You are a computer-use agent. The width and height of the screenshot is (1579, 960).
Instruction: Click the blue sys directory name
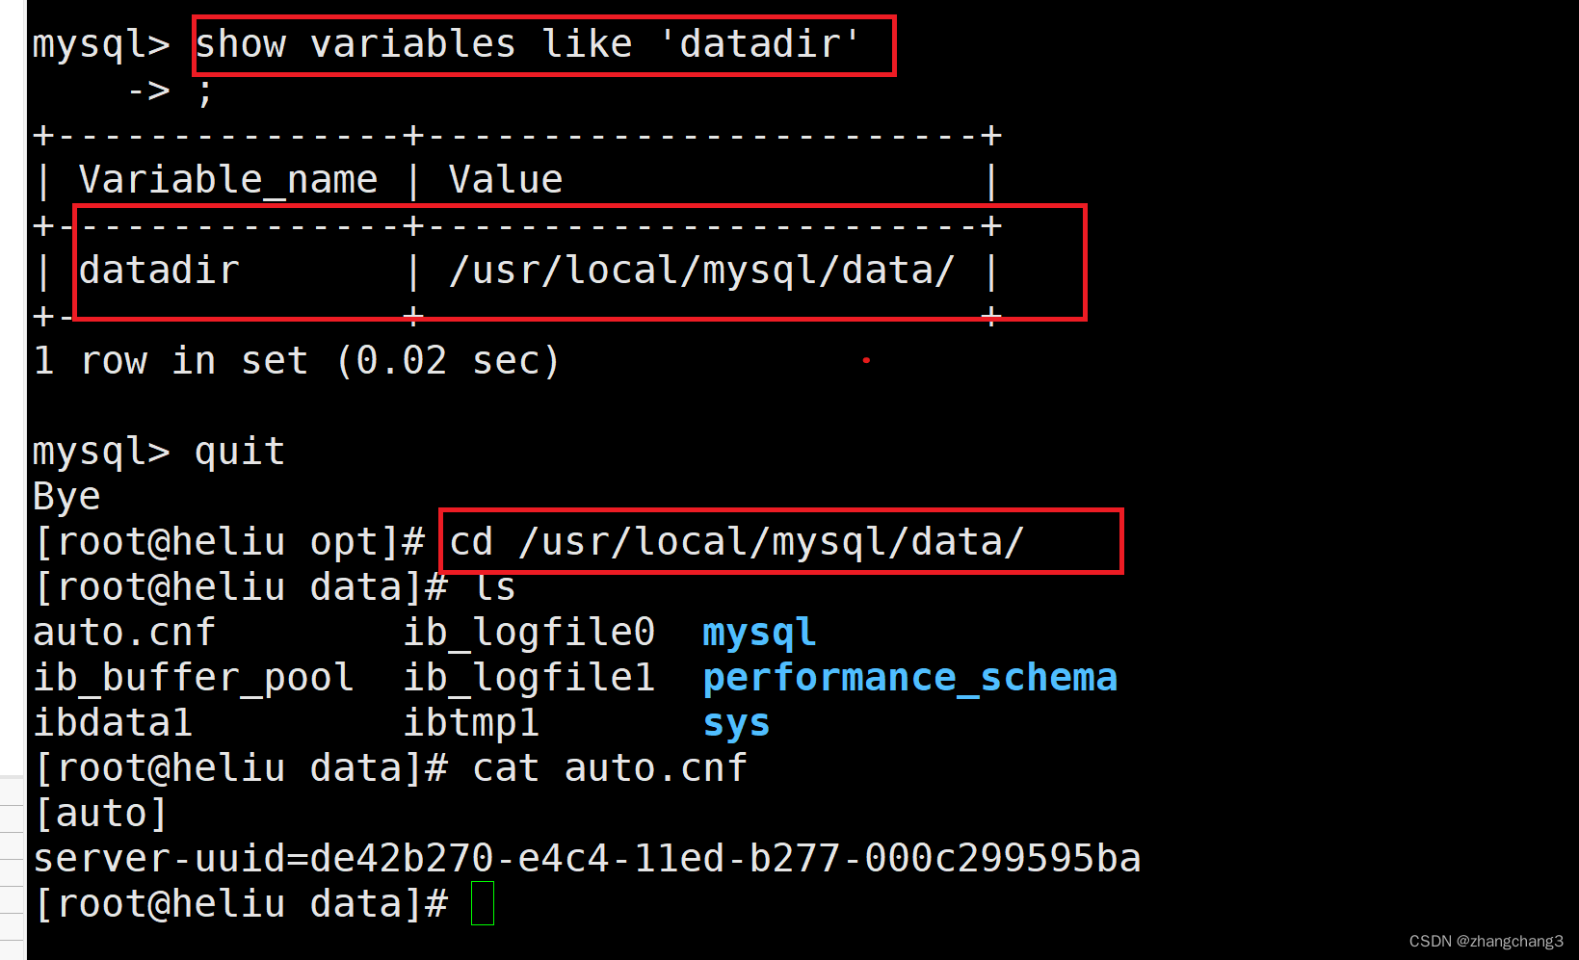point(736,724)
